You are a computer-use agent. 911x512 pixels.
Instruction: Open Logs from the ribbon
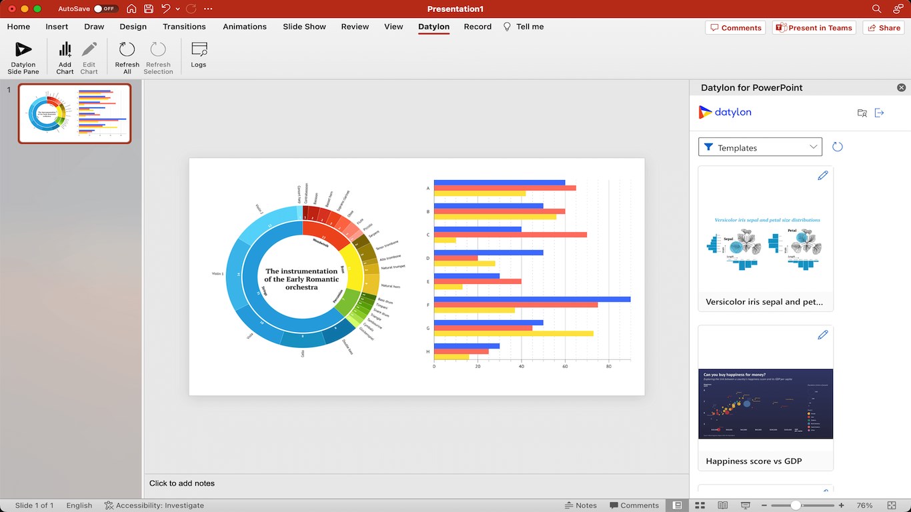click(x=198, y=55)
